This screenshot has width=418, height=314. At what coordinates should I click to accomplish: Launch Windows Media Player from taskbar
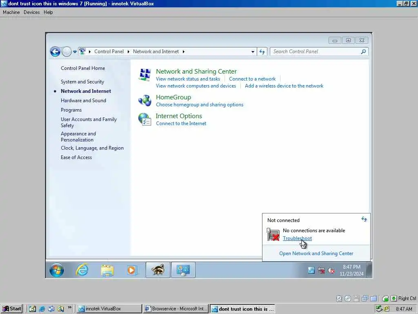132,270
